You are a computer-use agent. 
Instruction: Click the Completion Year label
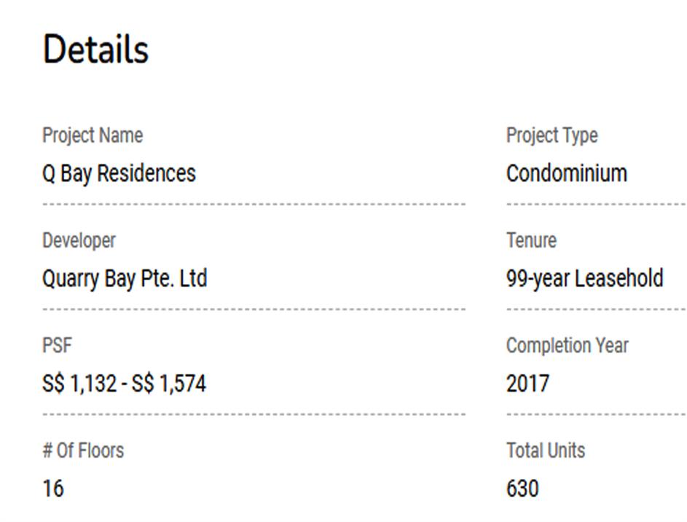pos(567,345)
